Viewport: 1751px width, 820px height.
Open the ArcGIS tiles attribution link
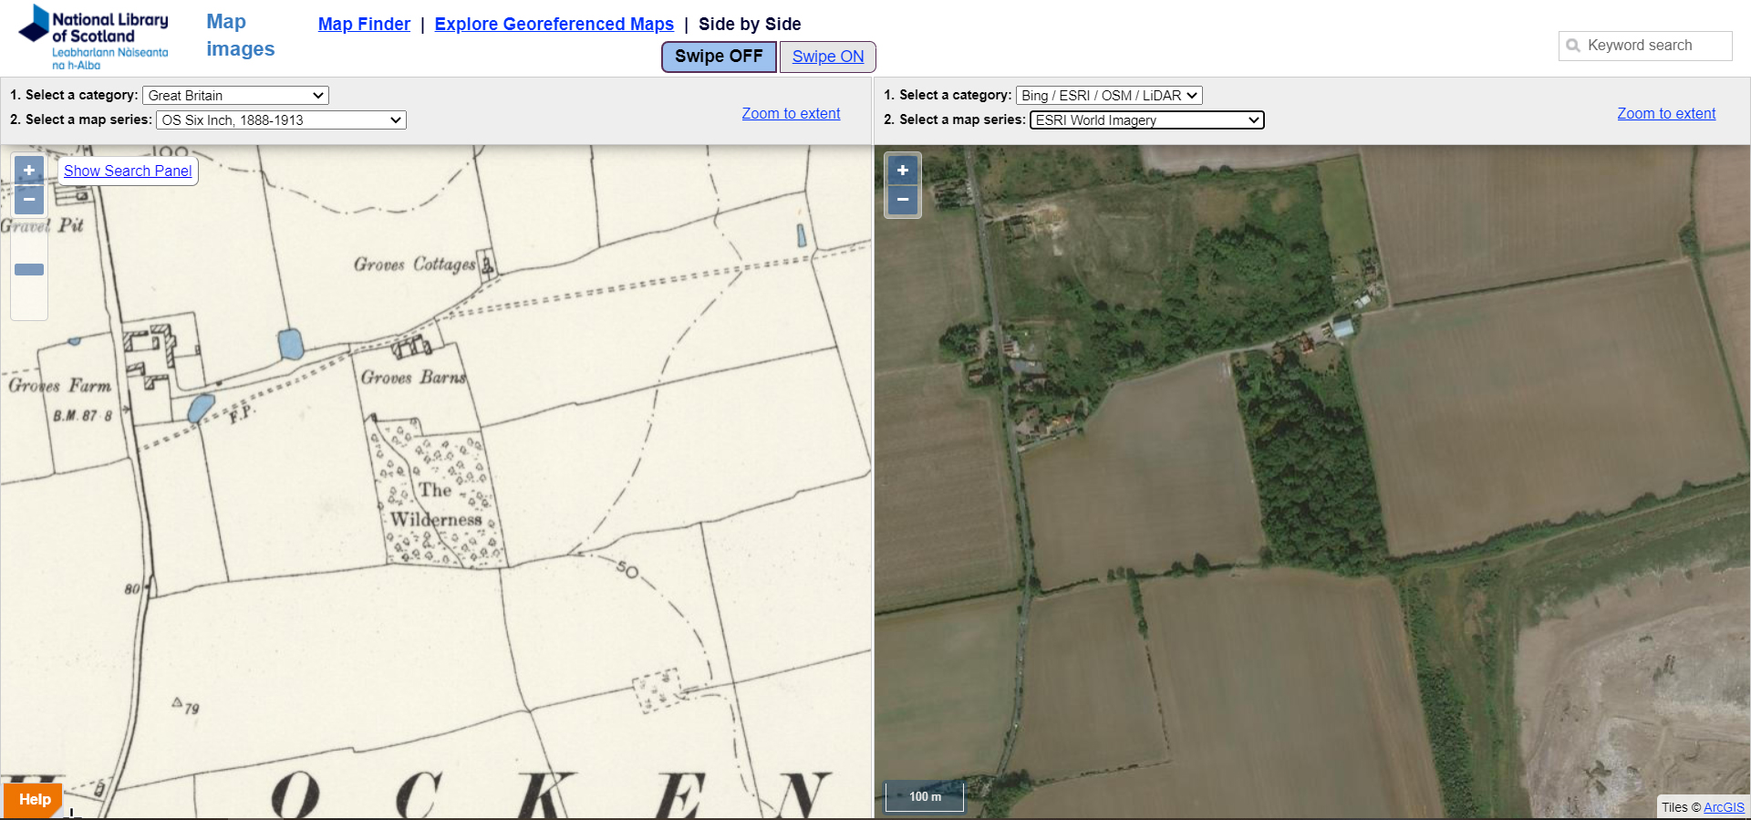1724,807
